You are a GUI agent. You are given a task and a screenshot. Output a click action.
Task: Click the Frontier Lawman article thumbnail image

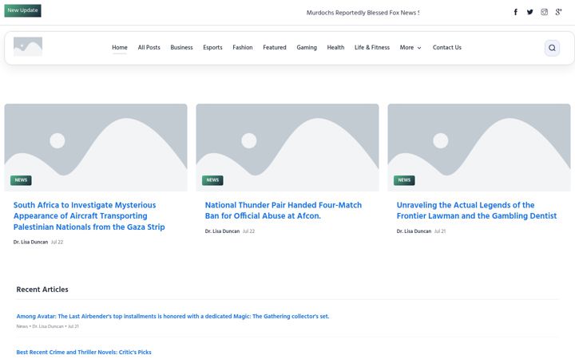click(x=479, y=148)
